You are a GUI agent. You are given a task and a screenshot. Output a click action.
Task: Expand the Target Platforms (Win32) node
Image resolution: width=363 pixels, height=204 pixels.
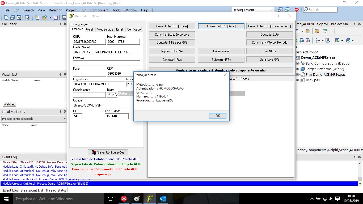coord(298,69)
